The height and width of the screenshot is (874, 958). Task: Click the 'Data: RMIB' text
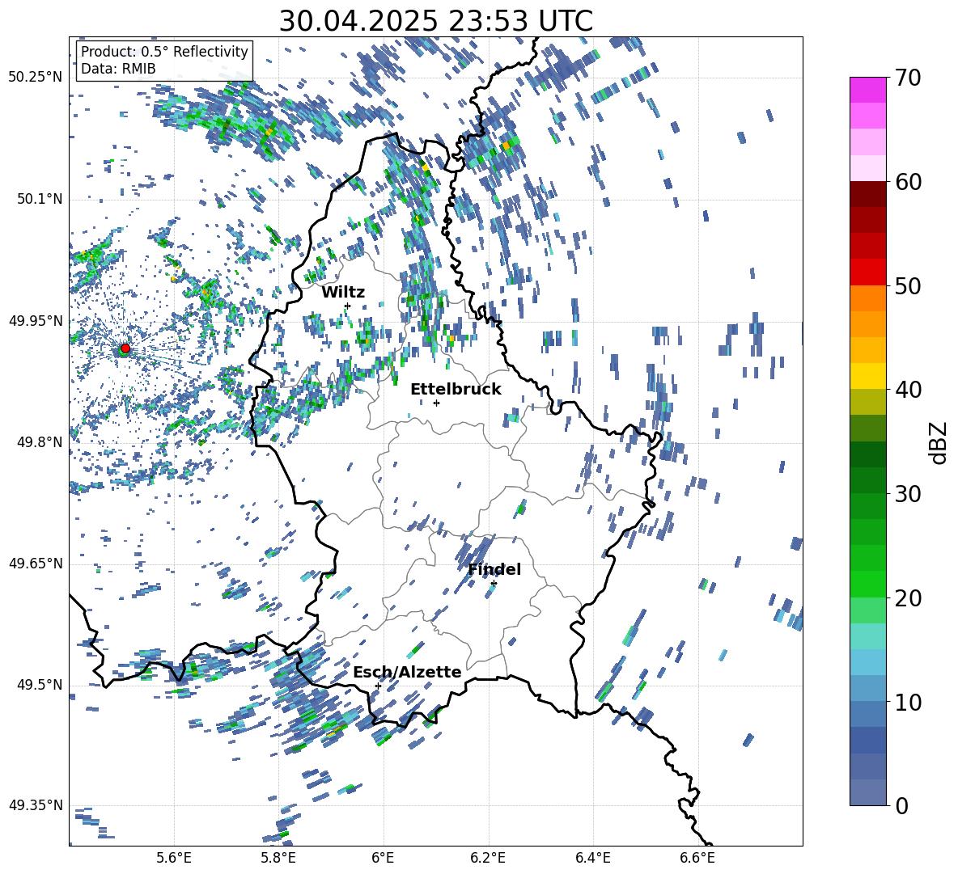118,69
